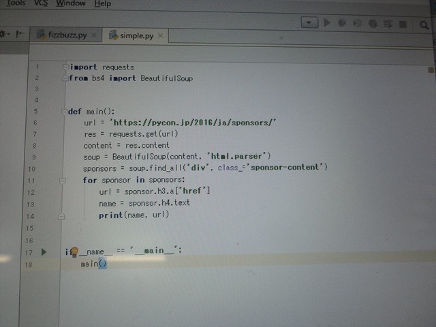Open the VCS menu
Screen dimensions: 436x327
tap(41, 3)
